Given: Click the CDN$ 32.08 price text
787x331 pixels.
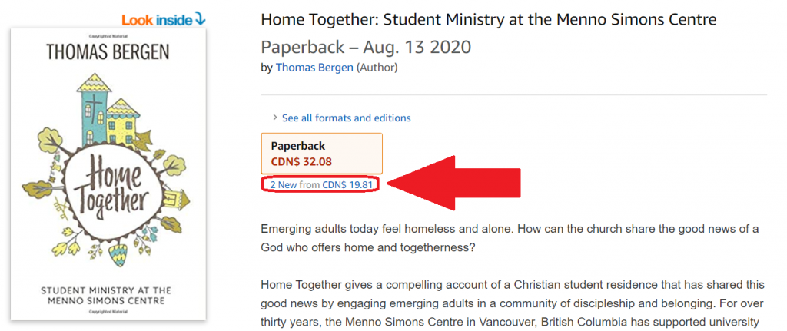Looking at the screenshot, I should 301,162.
